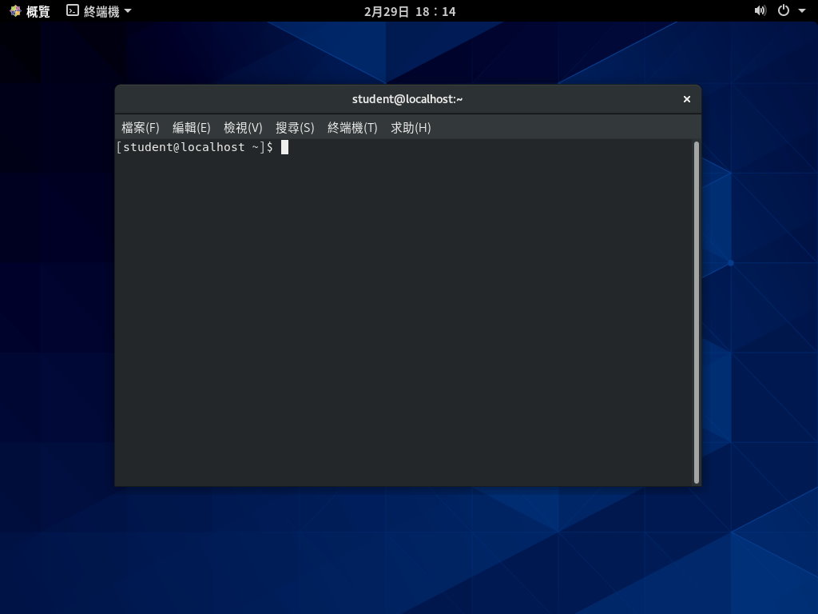
Task: Open the 終端機(T) menu in the menubar
Action: (x=352, y=127)
